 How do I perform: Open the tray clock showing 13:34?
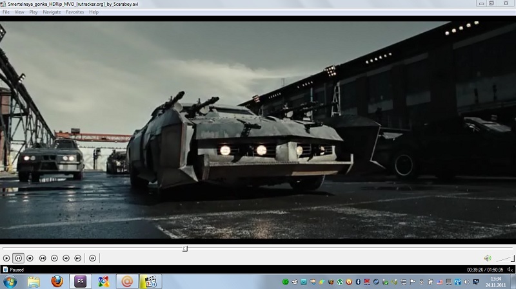[x=495, y=282]
